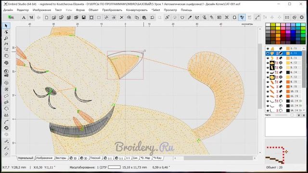Click the highlighted active icon in the top toolbar
Screen dimensions: 308x173
242,17
